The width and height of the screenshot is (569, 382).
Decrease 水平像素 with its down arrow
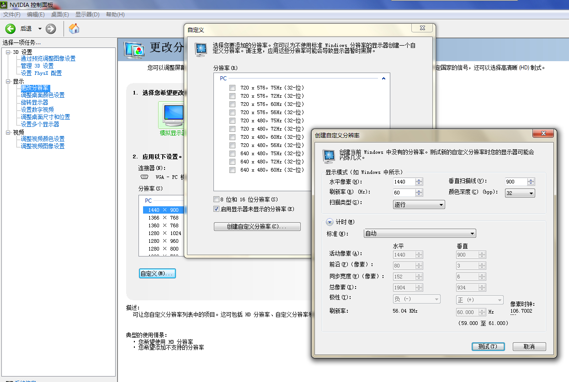click(419, 183)
